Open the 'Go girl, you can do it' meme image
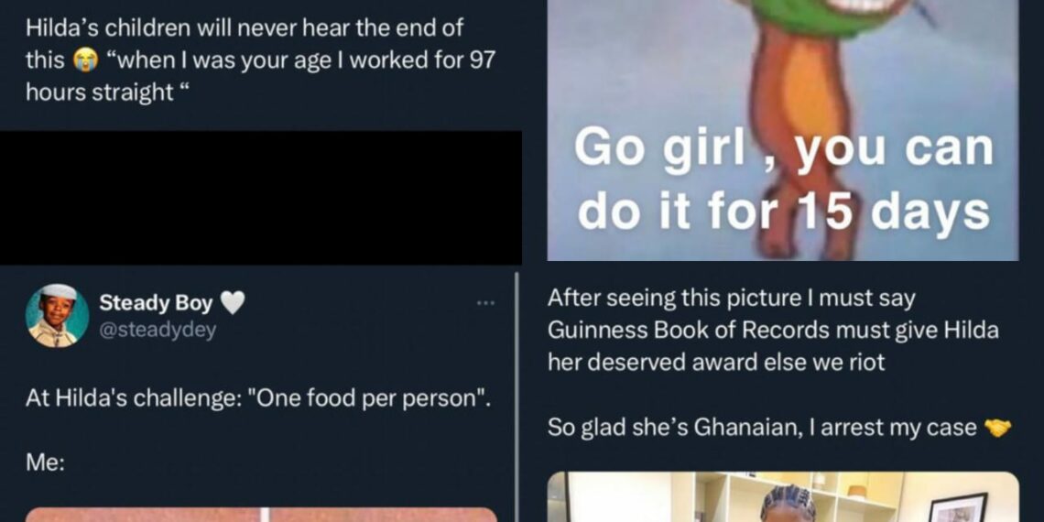The width and height of the screenshot is (1044, 522). click(x=782, y=130)
